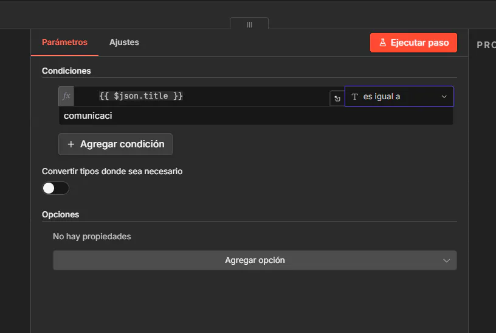Toggle Convertir tipos donde sea necesario switch
The width and height of the screenshot is (496, 333).
tap(56, 188)
